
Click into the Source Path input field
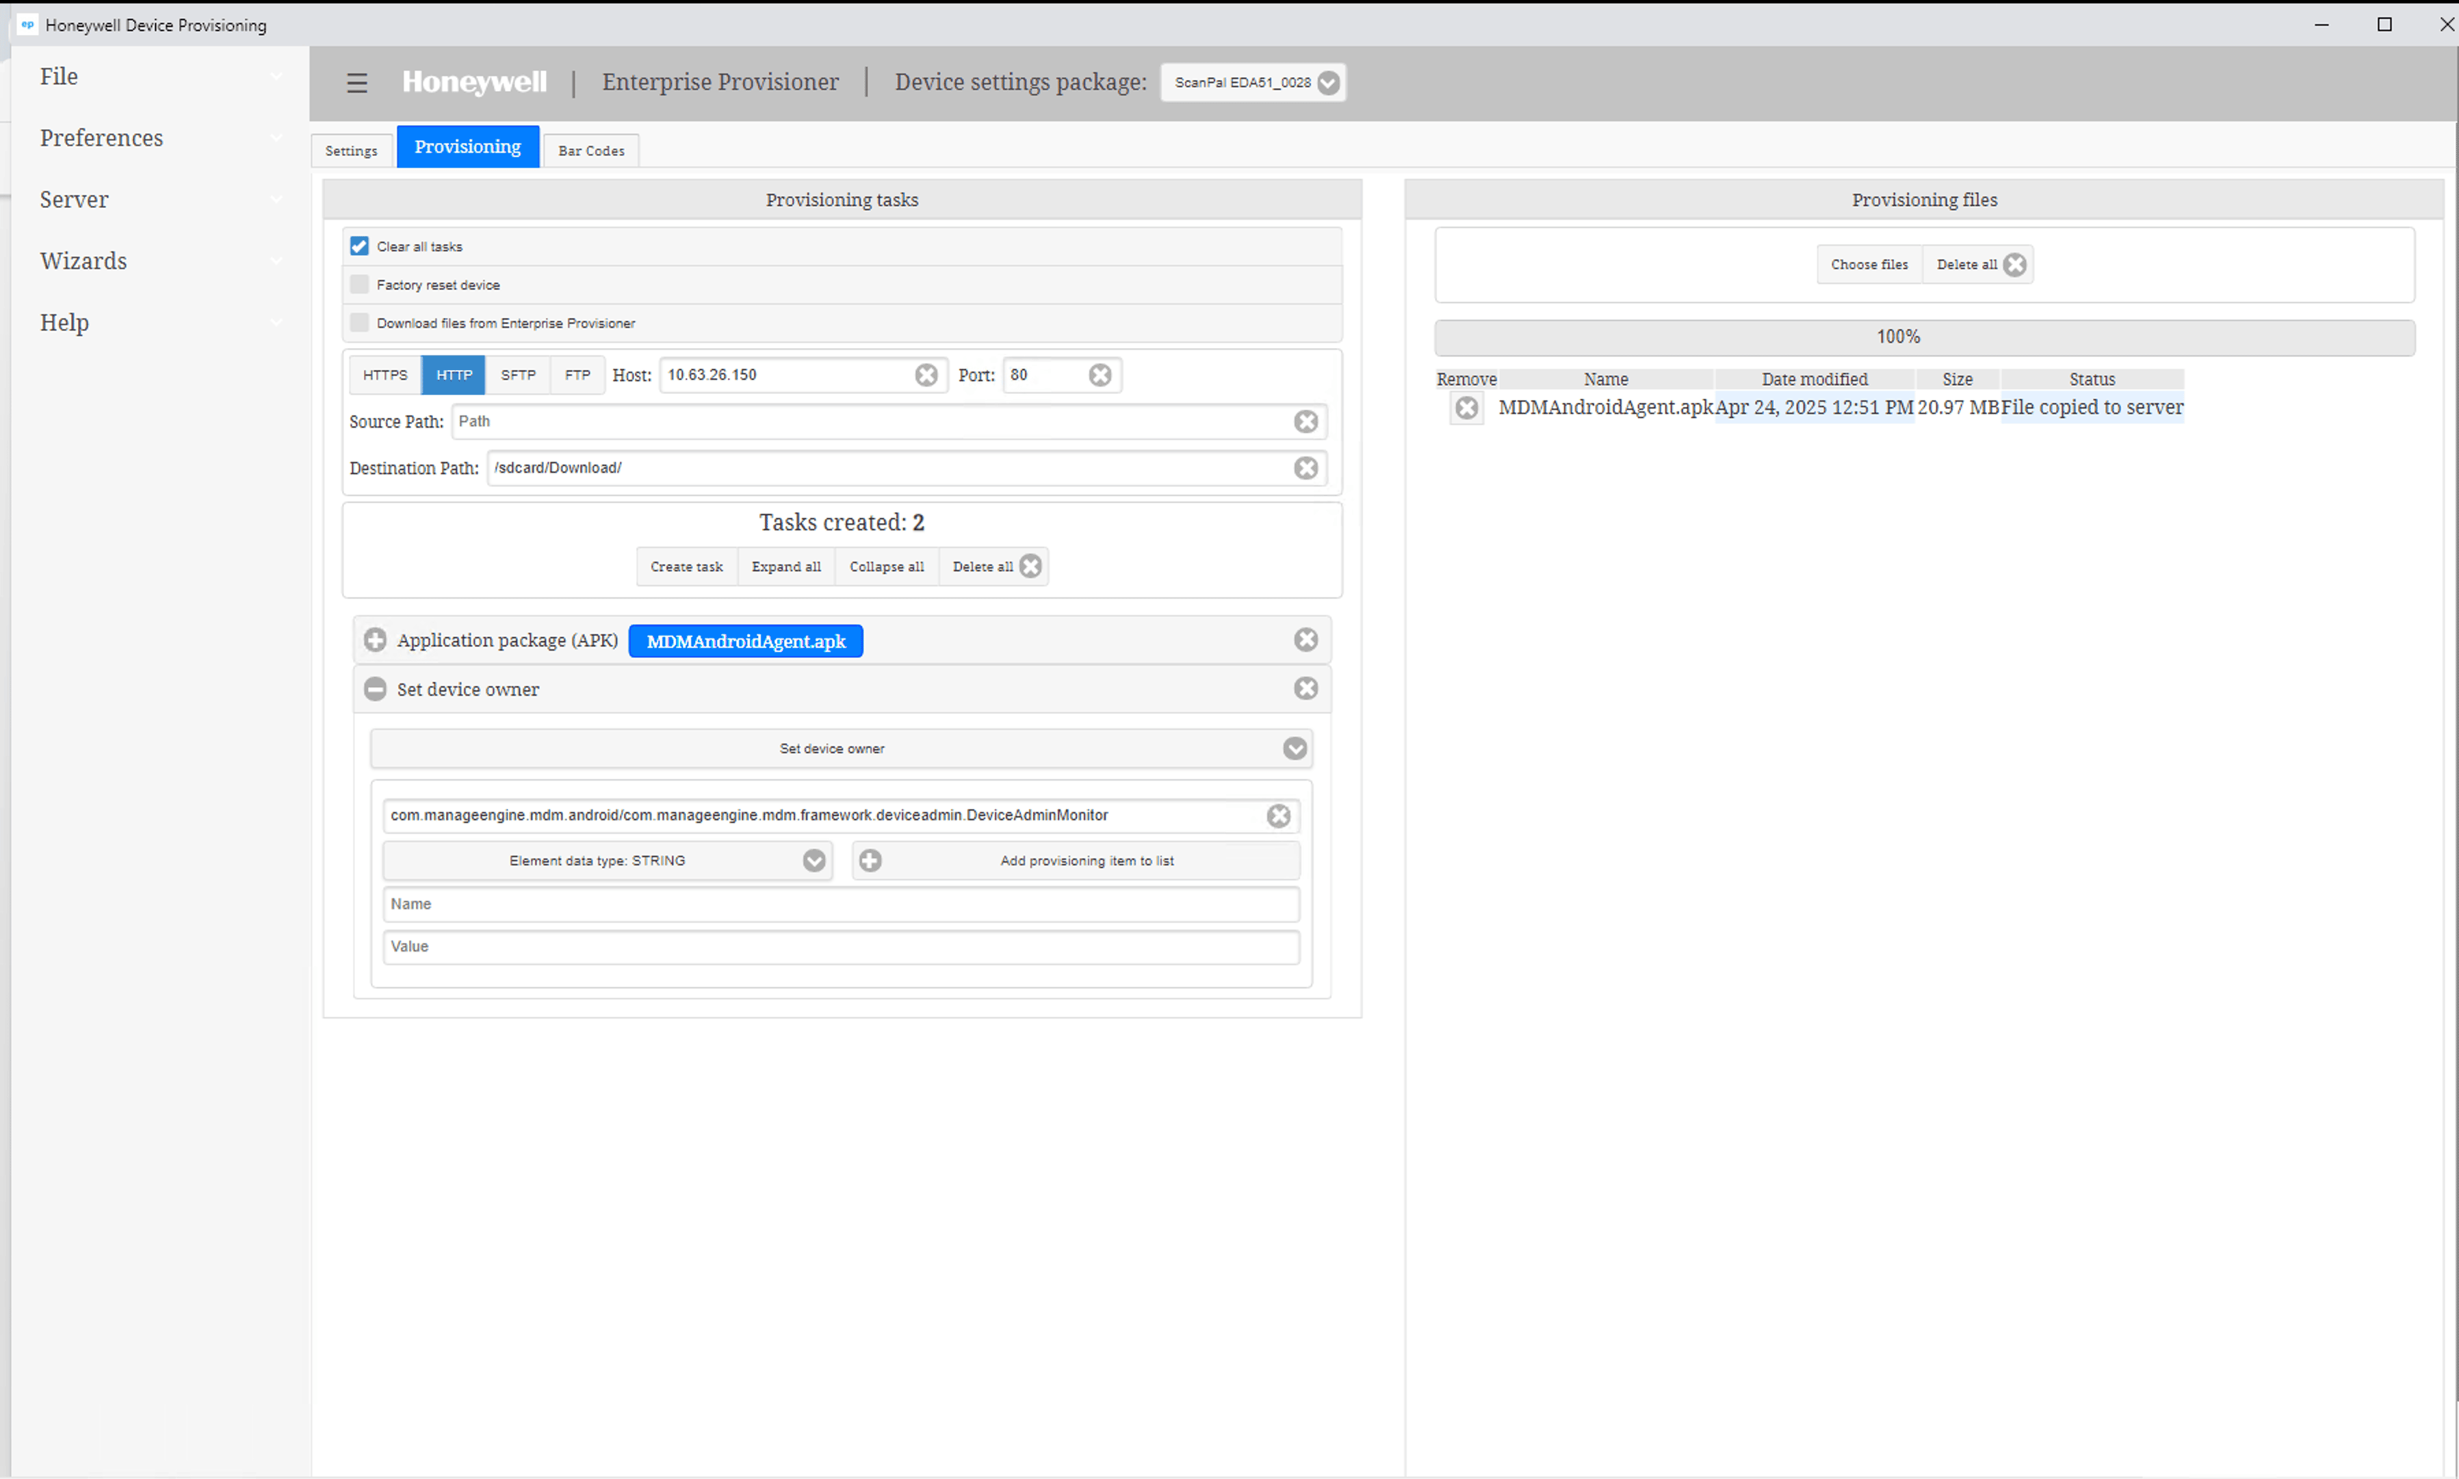pyautogui.click(x=867, y=421)
